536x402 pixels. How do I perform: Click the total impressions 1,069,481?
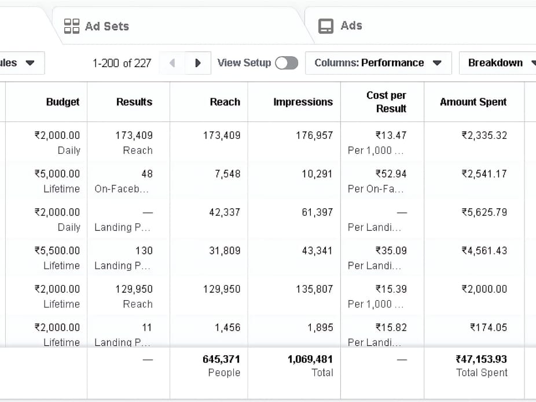(310, 359)
